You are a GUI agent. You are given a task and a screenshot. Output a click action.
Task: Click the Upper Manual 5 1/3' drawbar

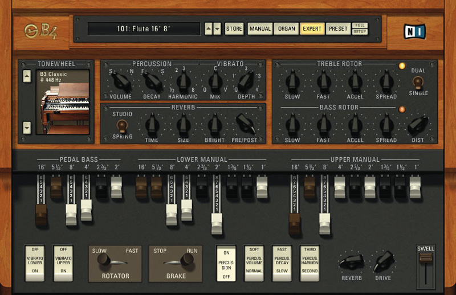pos(310,187)
